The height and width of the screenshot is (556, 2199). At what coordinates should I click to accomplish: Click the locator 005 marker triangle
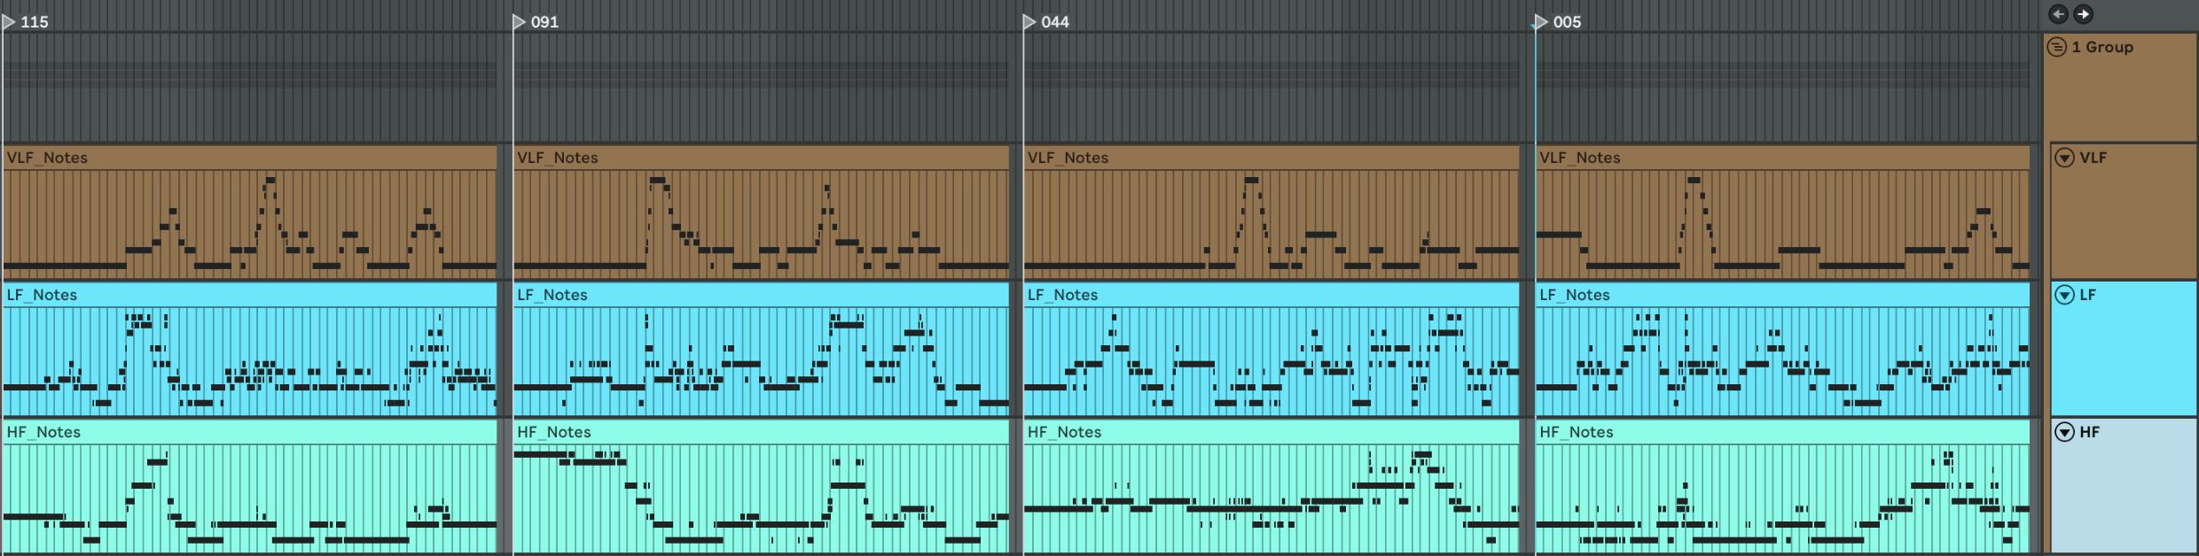(1541, 22)
